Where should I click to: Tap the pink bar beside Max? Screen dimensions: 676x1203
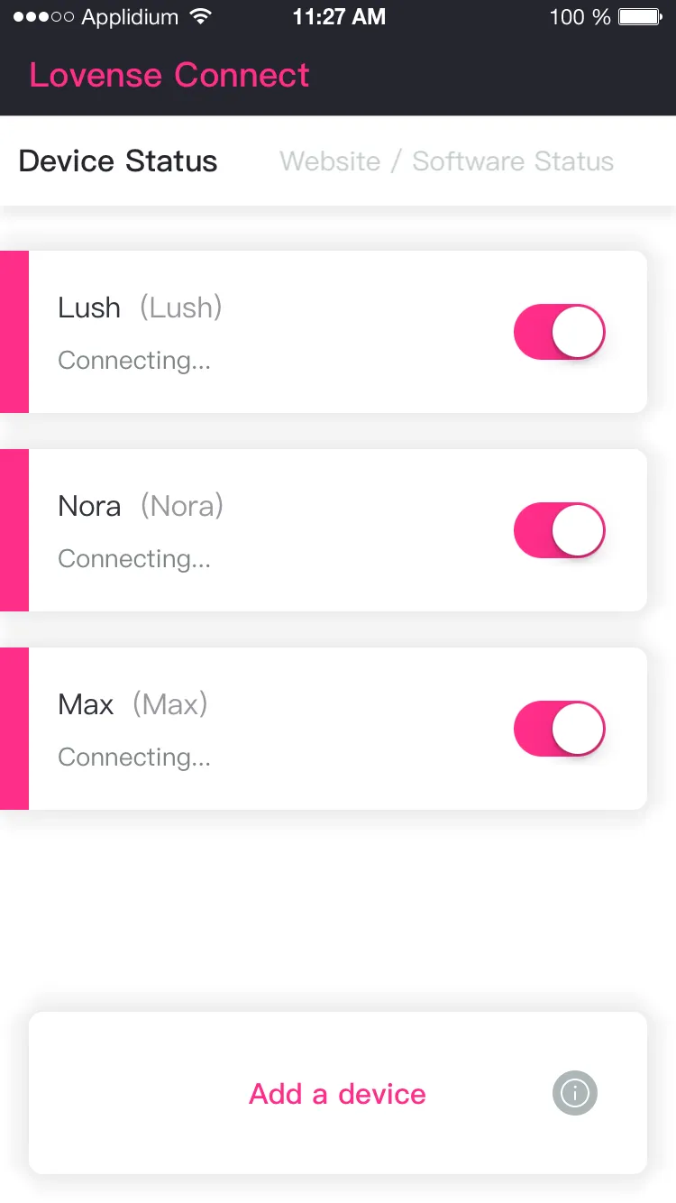[x=14, y=729]
